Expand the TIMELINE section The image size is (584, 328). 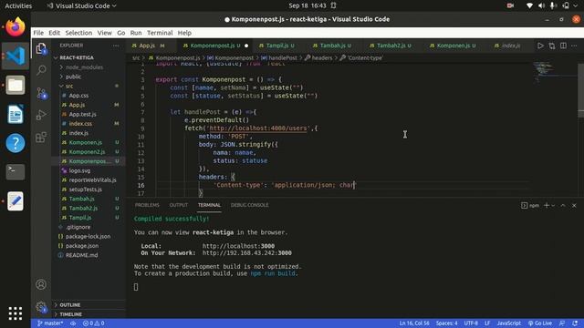[70, 314]
